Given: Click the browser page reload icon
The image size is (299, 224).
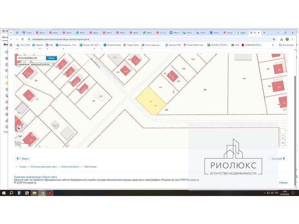Looking at the screenshot, I should [x=22, y=39].
